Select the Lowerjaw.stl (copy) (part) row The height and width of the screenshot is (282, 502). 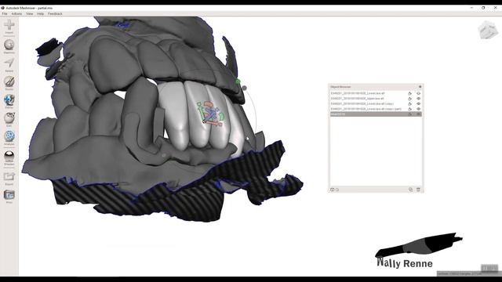point(376,109)
